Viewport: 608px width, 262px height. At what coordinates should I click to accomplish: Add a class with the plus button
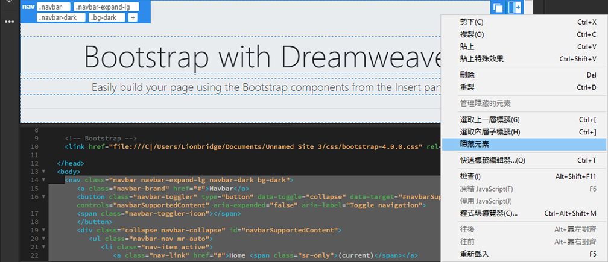coord(133,17)
